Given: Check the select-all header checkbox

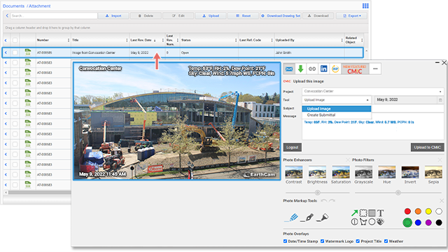Looking at the screenshot, I should pyautogui.click(x=15, y=41).
